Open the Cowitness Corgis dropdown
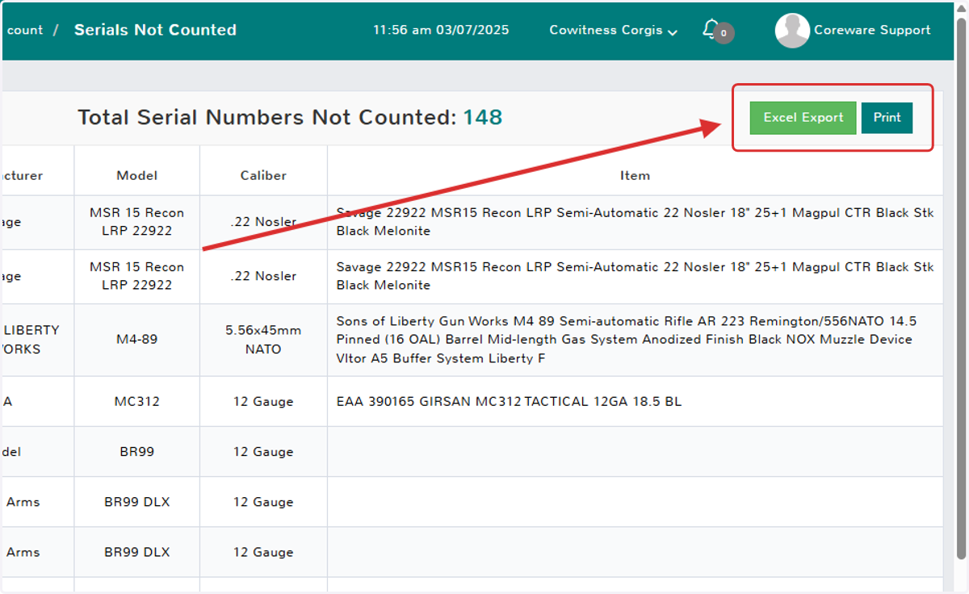This screenshot has width=969, height=594. 613,31
